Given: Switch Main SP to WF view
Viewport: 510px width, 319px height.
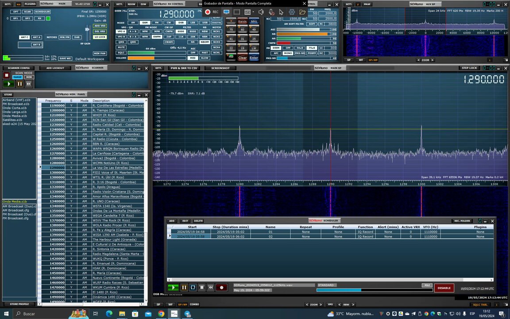Looking at the screenshot, I should tap(170, 305).
